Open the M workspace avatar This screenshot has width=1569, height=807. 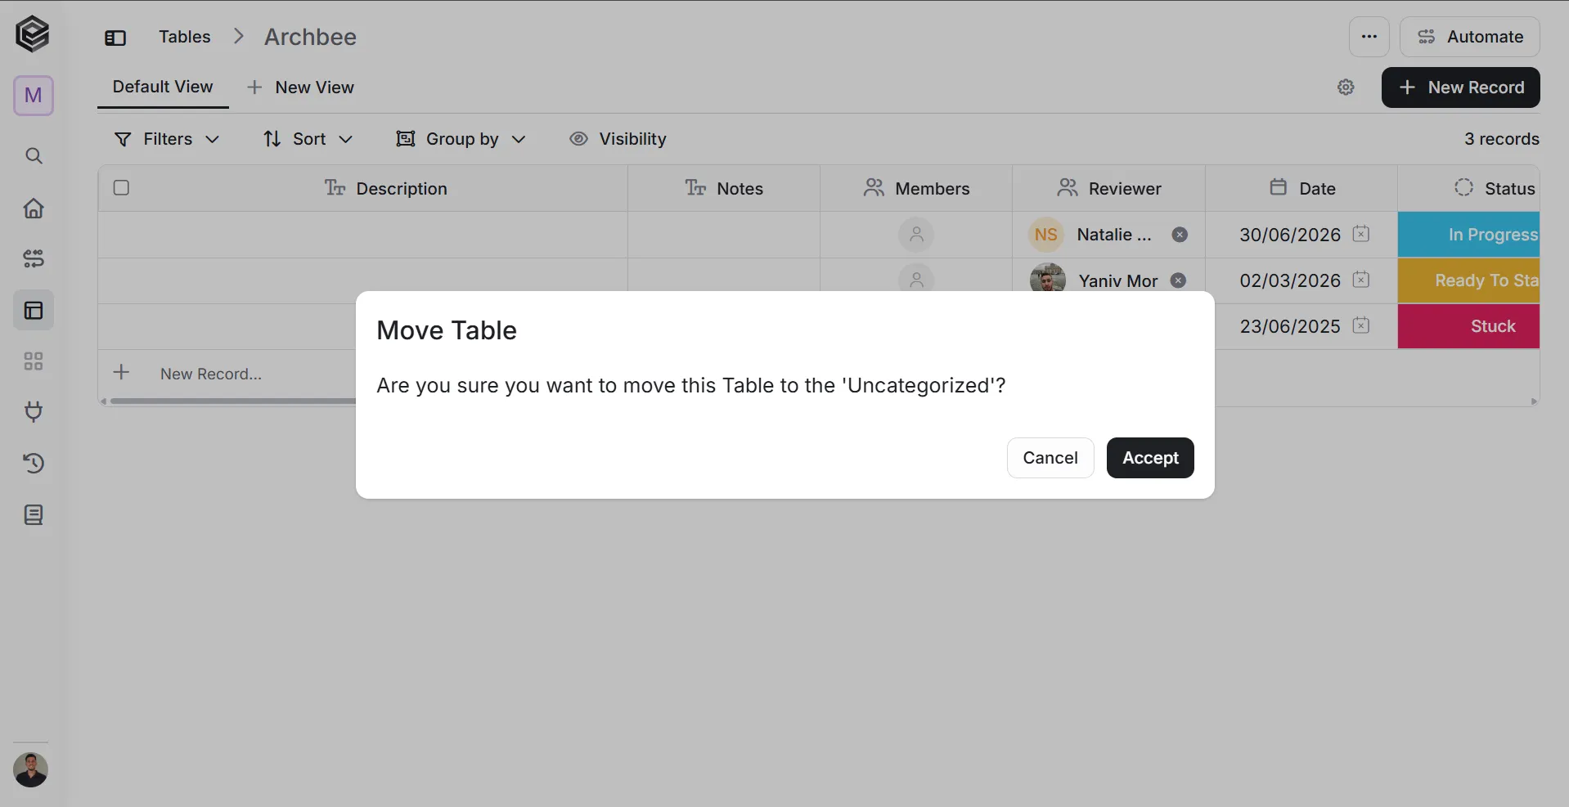click(34, 96)
